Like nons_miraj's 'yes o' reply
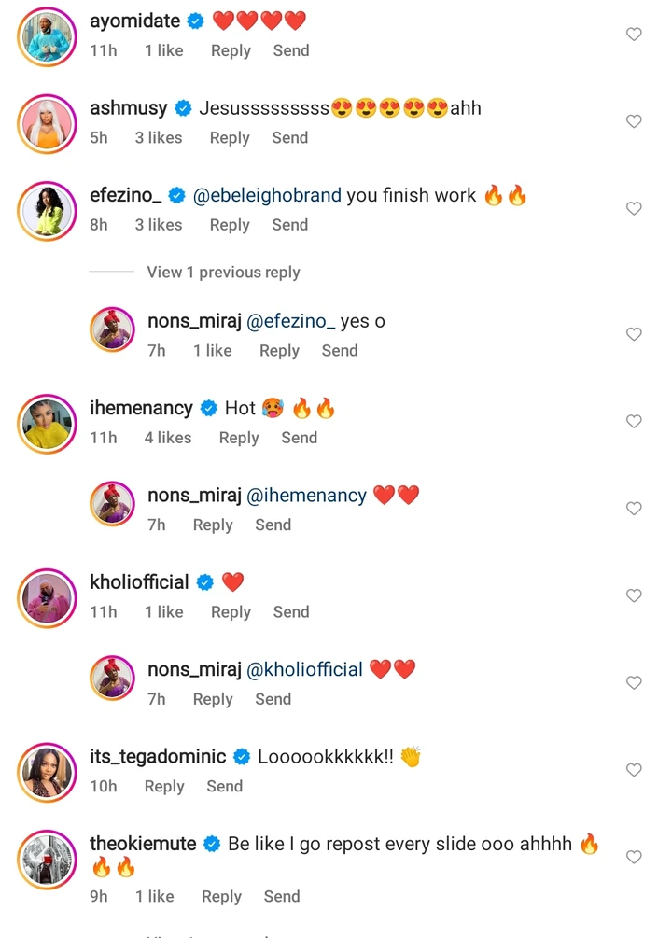The image size is (672, 938). [x=634, y=334]
